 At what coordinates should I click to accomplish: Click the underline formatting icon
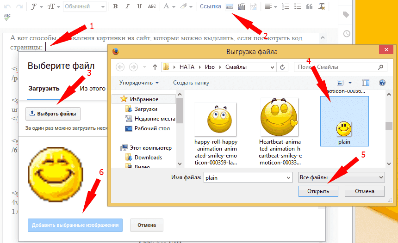coord(139,6)
